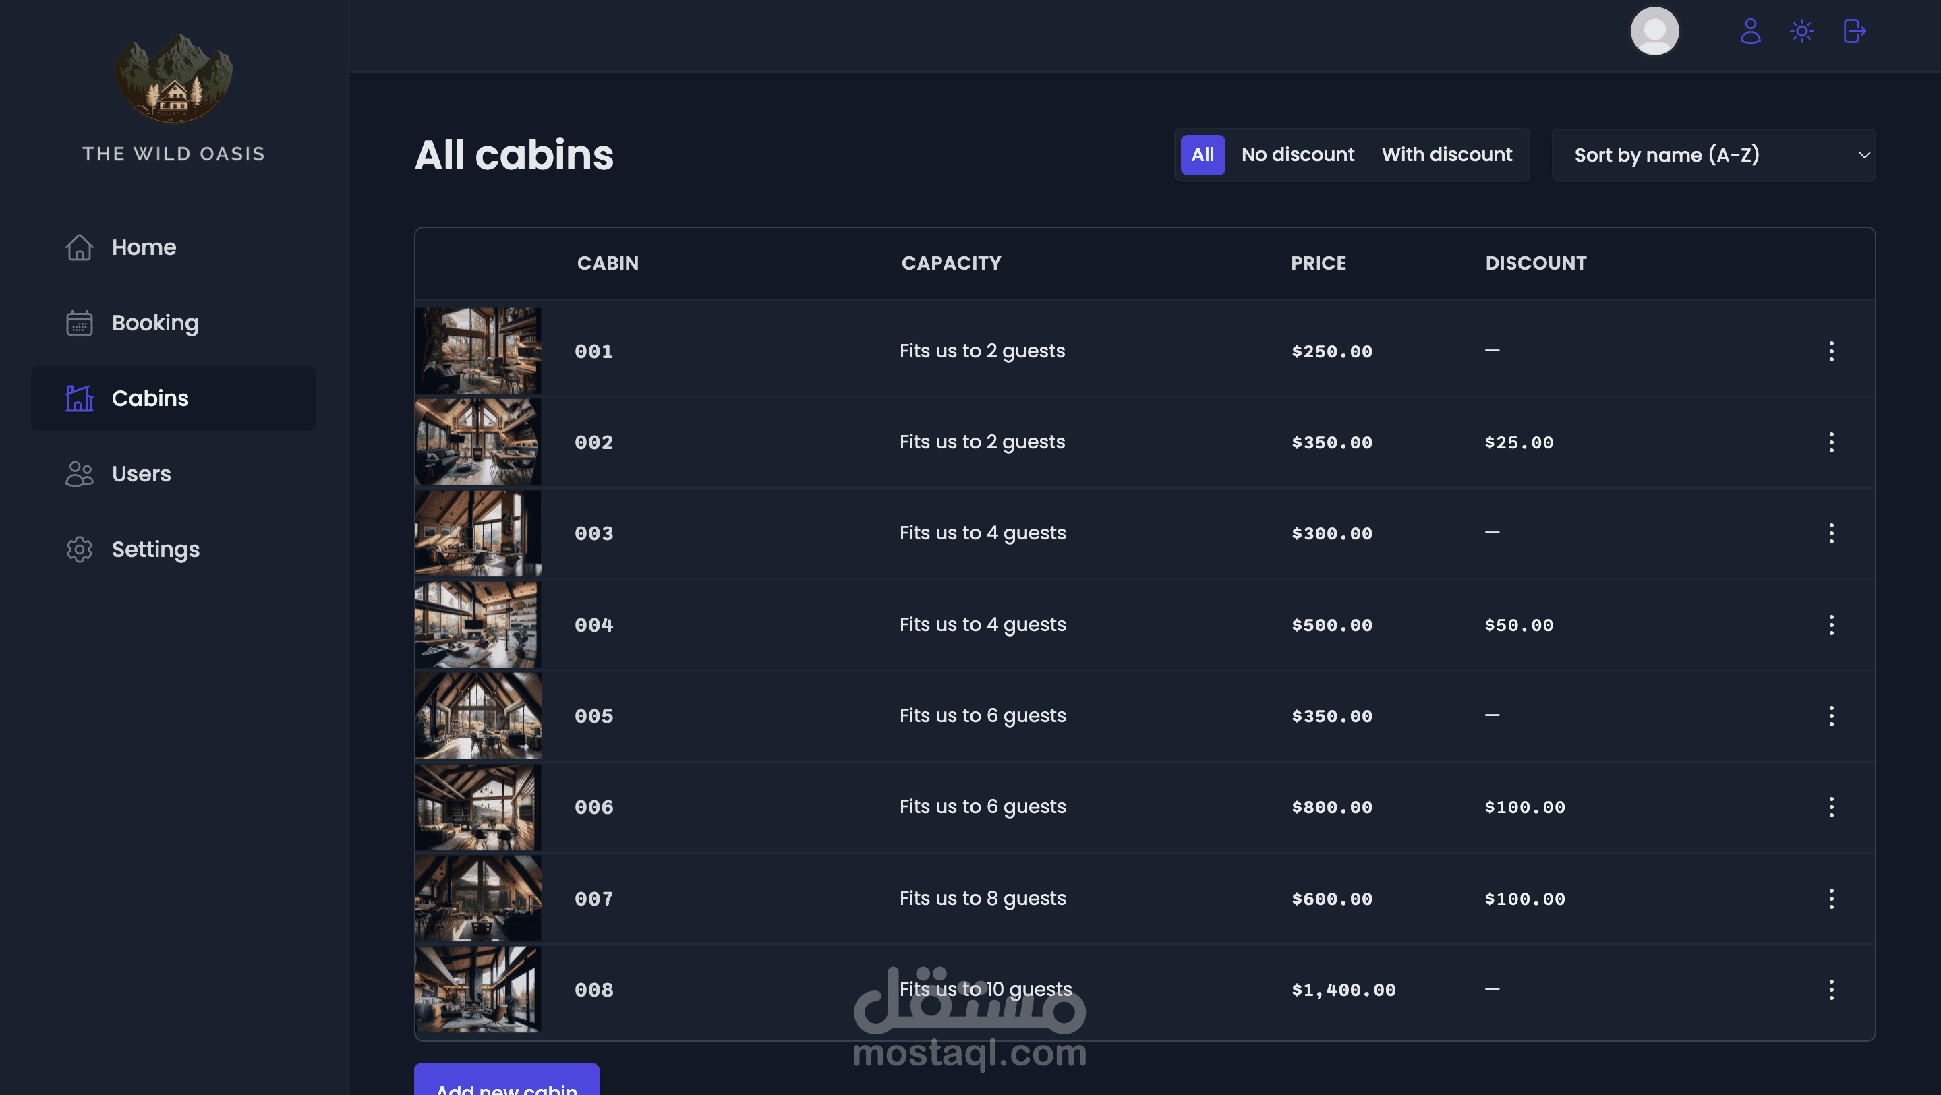Open three-dot menu for cabin 008
This screenshot has height=1095, width=1941.
coord(1831,990)
